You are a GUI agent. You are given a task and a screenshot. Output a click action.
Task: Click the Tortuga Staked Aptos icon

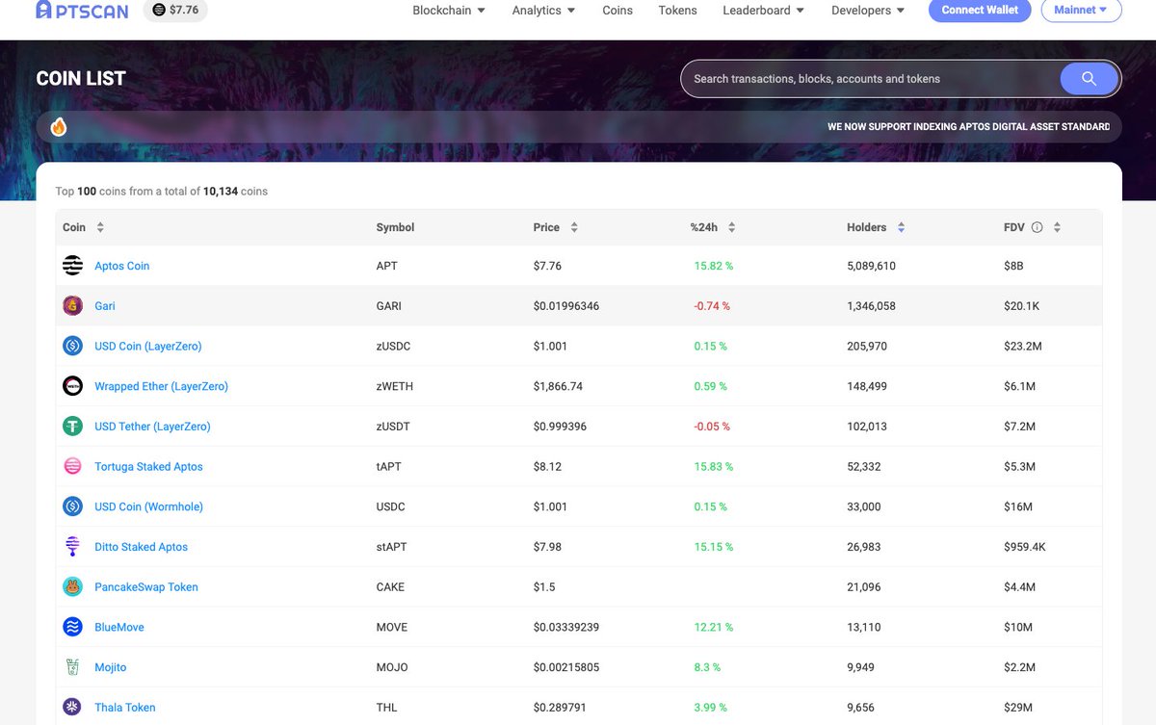point(72,466)
